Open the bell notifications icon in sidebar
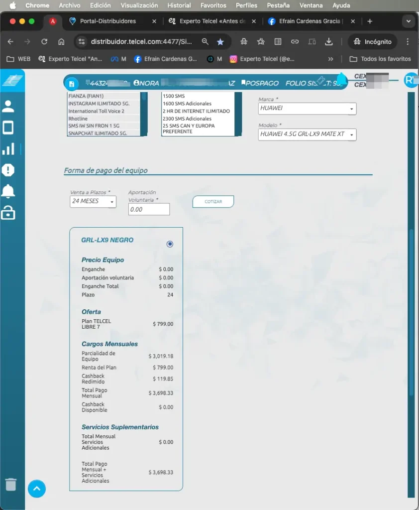The height and width of the screenshot is (510, 419). point(8,191)
